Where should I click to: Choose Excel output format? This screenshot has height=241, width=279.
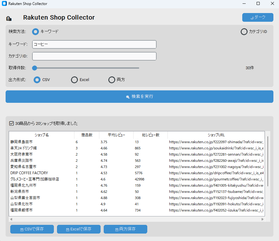[74, 80]
